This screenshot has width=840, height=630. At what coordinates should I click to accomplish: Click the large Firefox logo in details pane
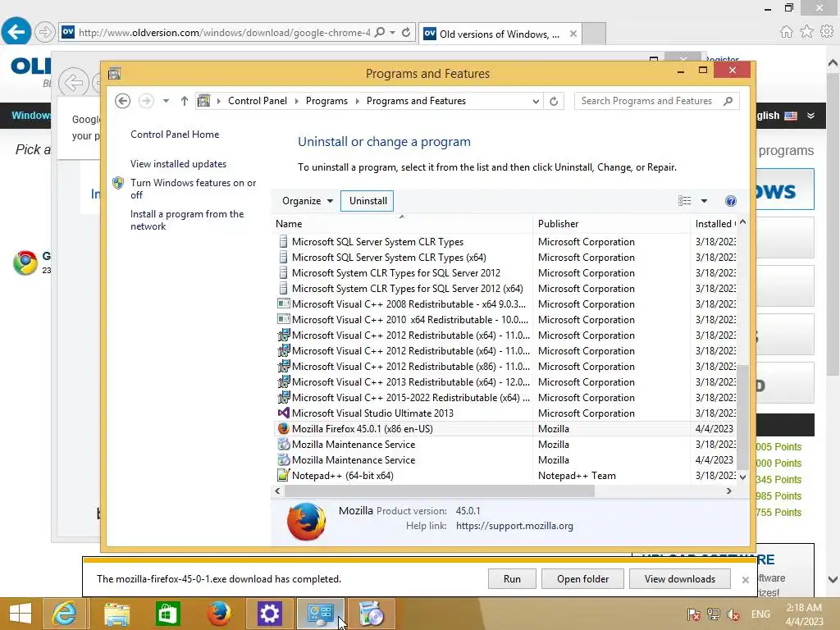tap(306, 521)
